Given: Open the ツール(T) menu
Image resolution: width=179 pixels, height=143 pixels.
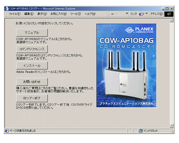Looking at the screenshot, I should (76, 14).
